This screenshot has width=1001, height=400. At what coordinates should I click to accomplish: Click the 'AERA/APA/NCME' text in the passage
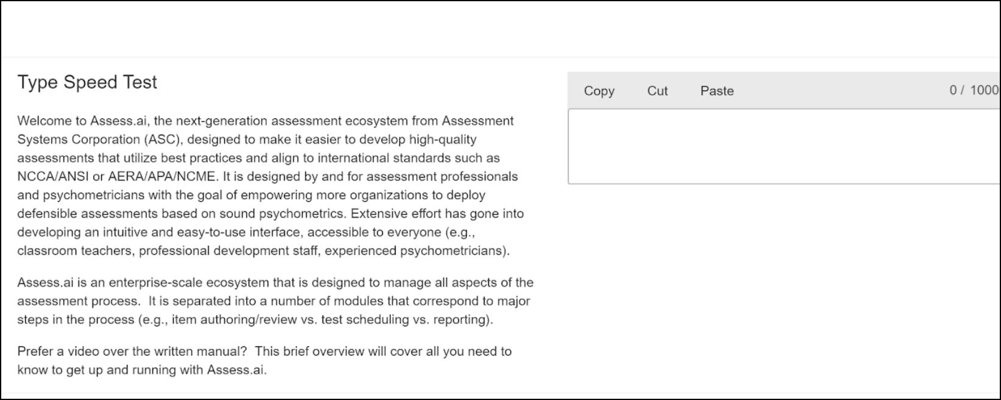(162, 177)
